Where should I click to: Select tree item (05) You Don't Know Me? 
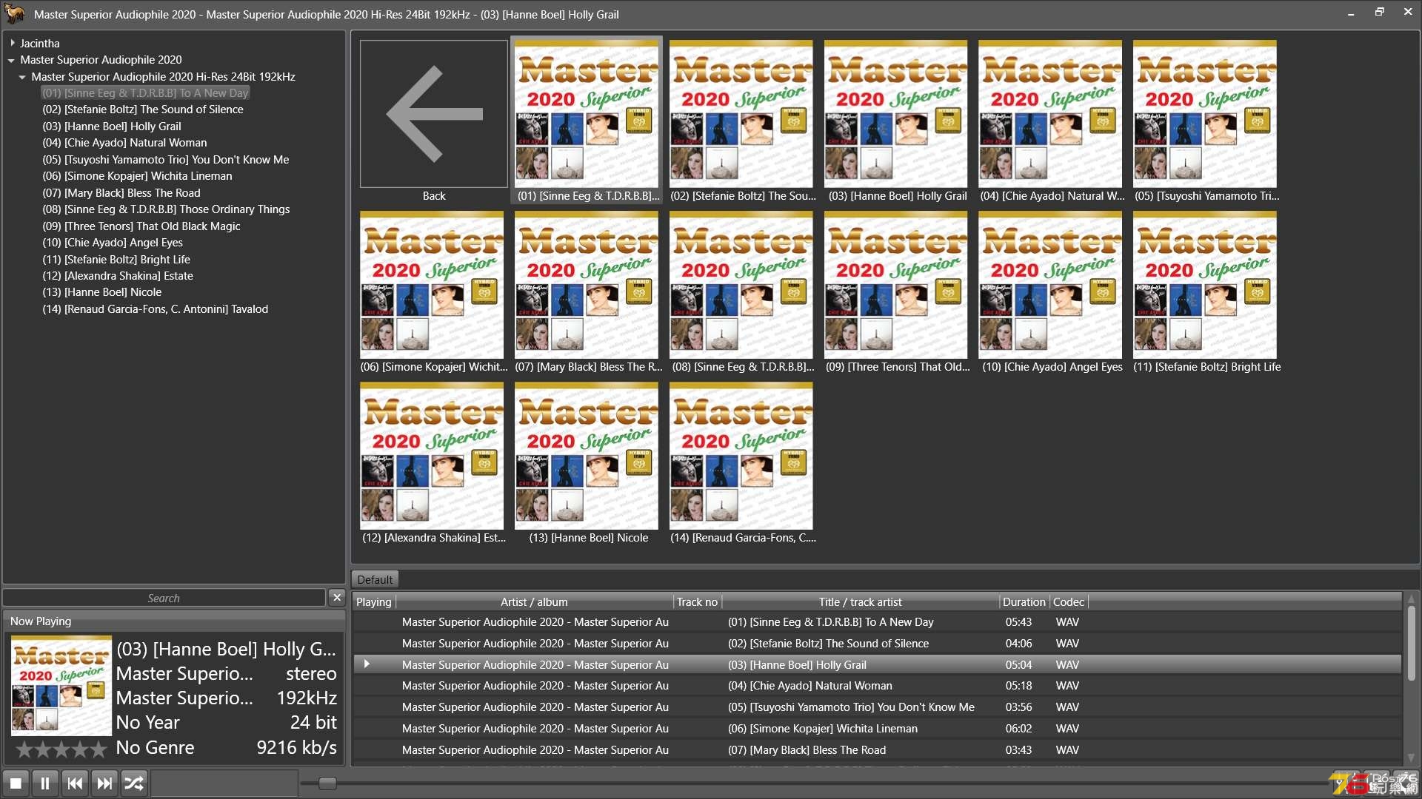(166, 160)
